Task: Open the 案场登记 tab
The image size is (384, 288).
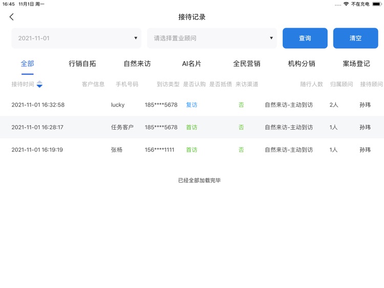Action: coord(356,64)
